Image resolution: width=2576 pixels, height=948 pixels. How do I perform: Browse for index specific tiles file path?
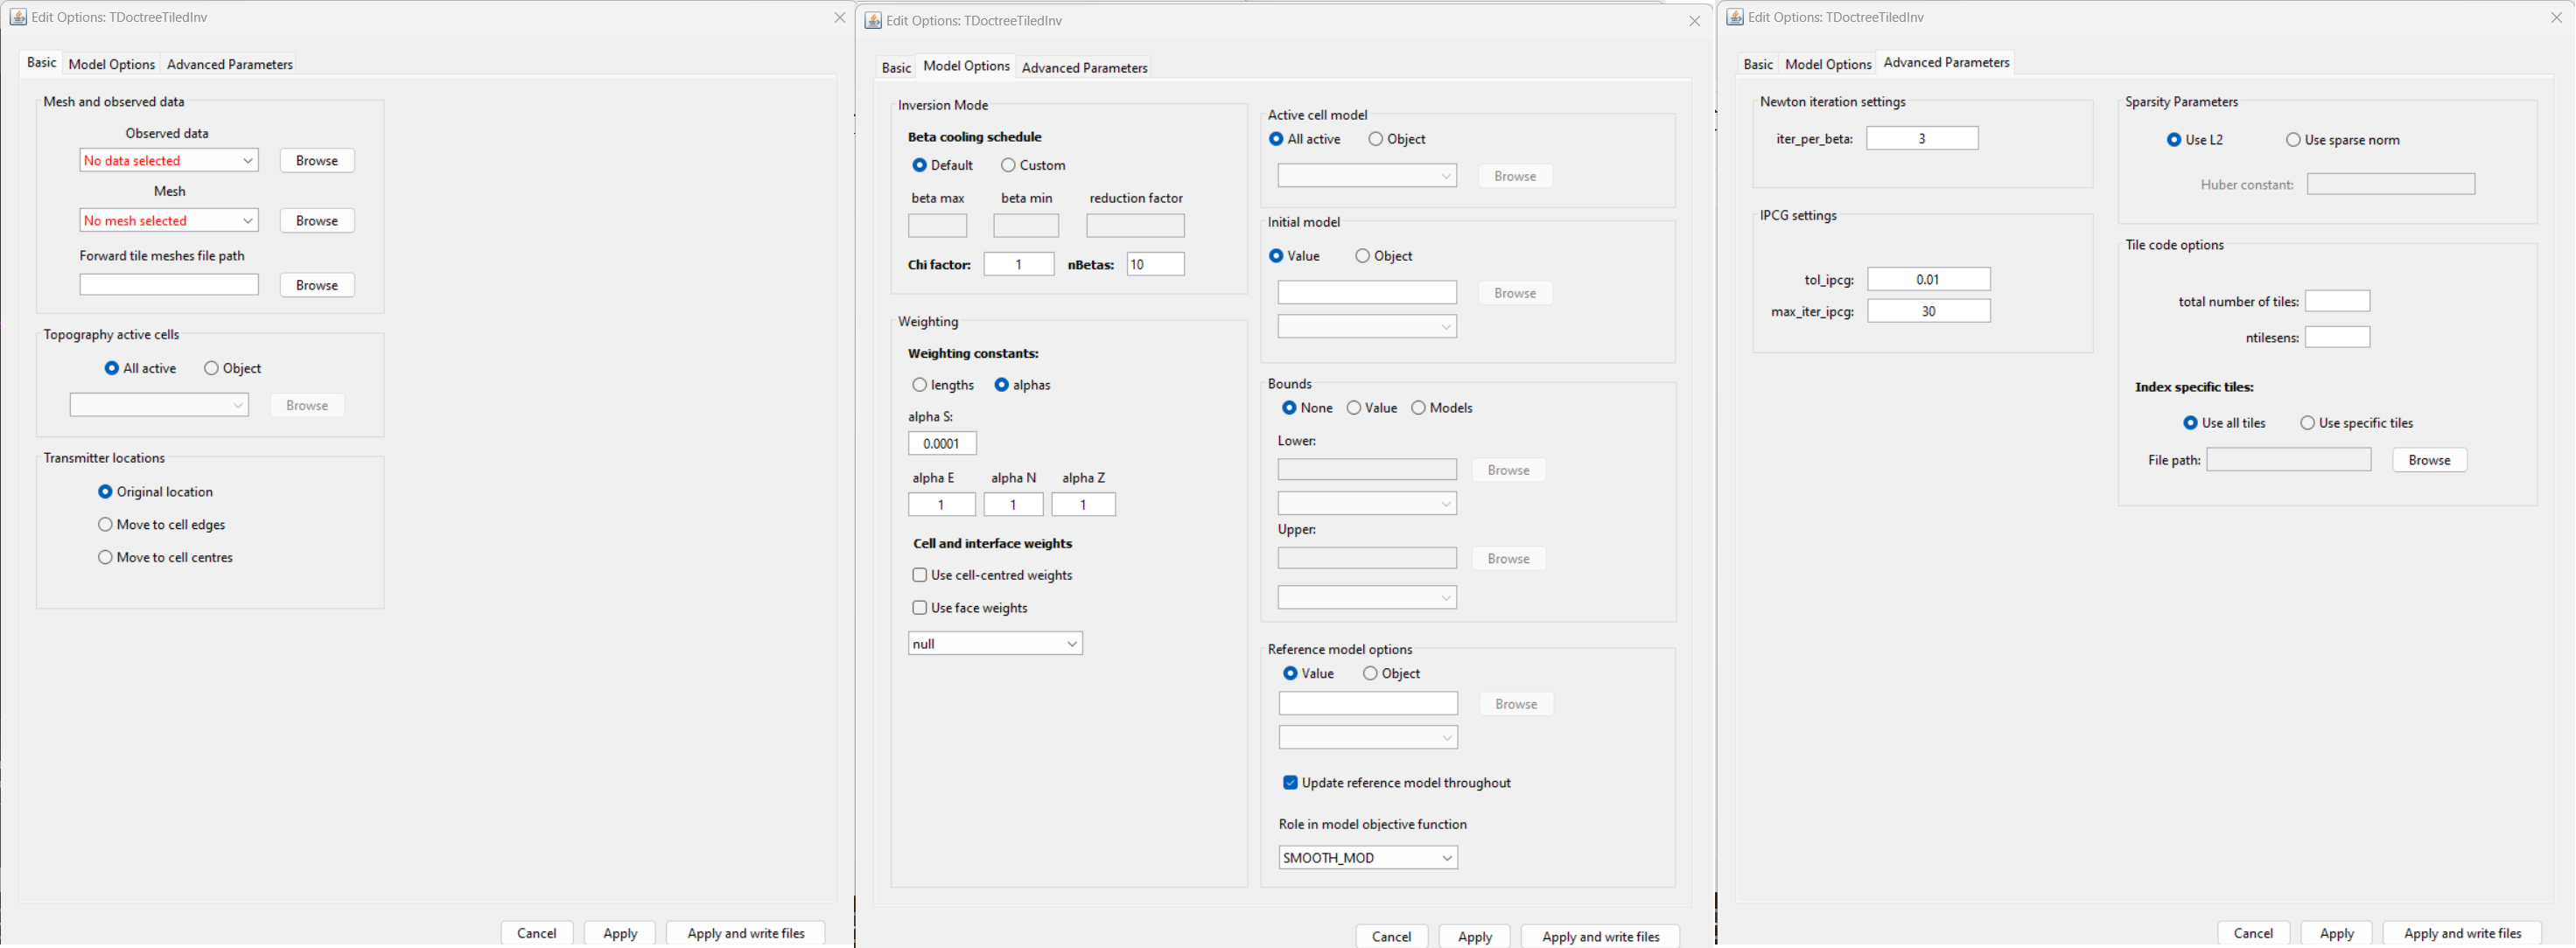[2430, 460]
